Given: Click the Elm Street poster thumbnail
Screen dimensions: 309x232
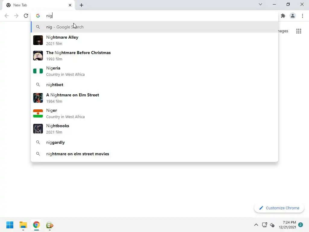Looking at the screenshot, I should (38, 98).
